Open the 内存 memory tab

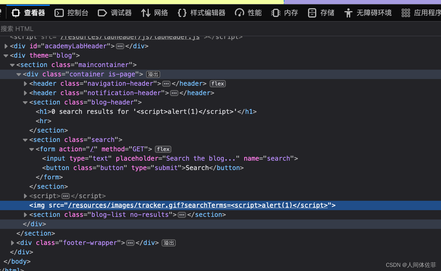point(285,13)
